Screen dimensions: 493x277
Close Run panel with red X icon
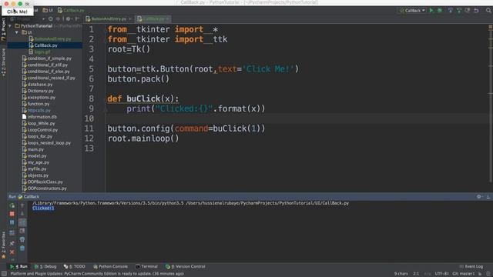pos(12,252)
